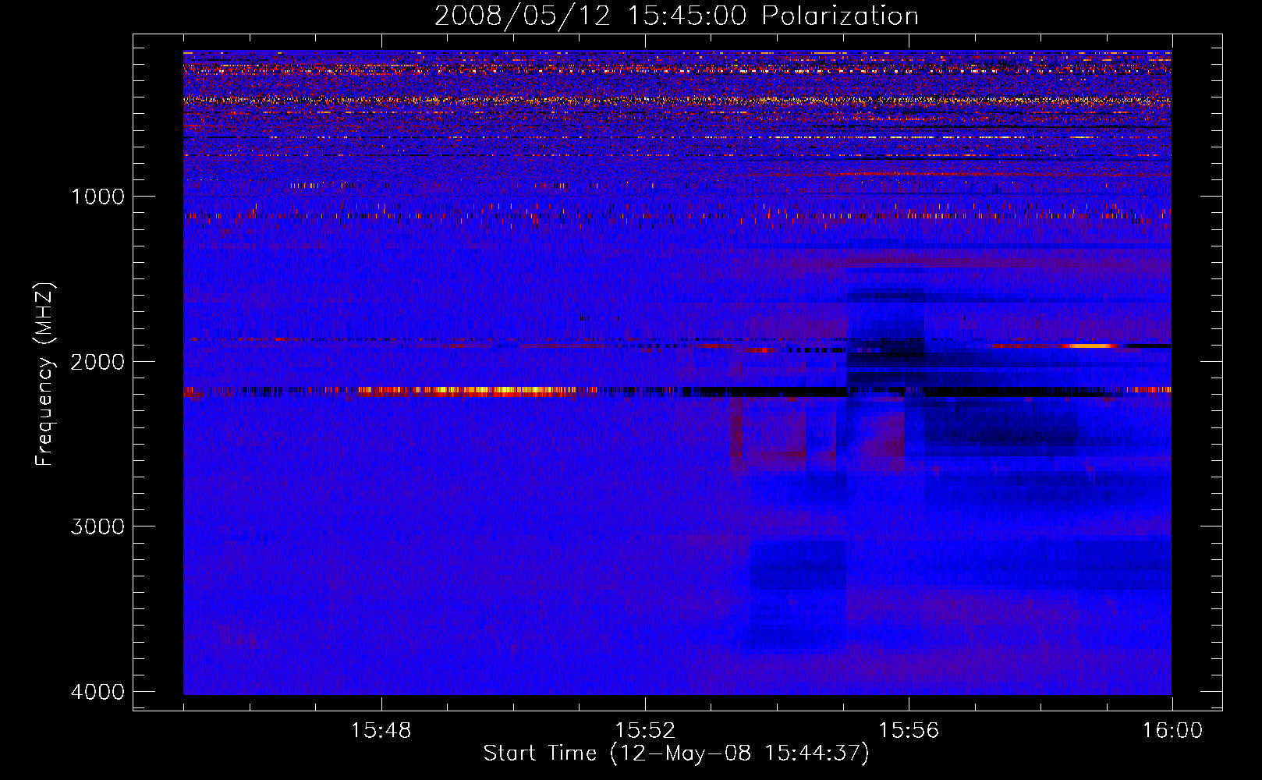Click the 15:48 time tick label
1262x780 pixels.
[x=381, y=730]
